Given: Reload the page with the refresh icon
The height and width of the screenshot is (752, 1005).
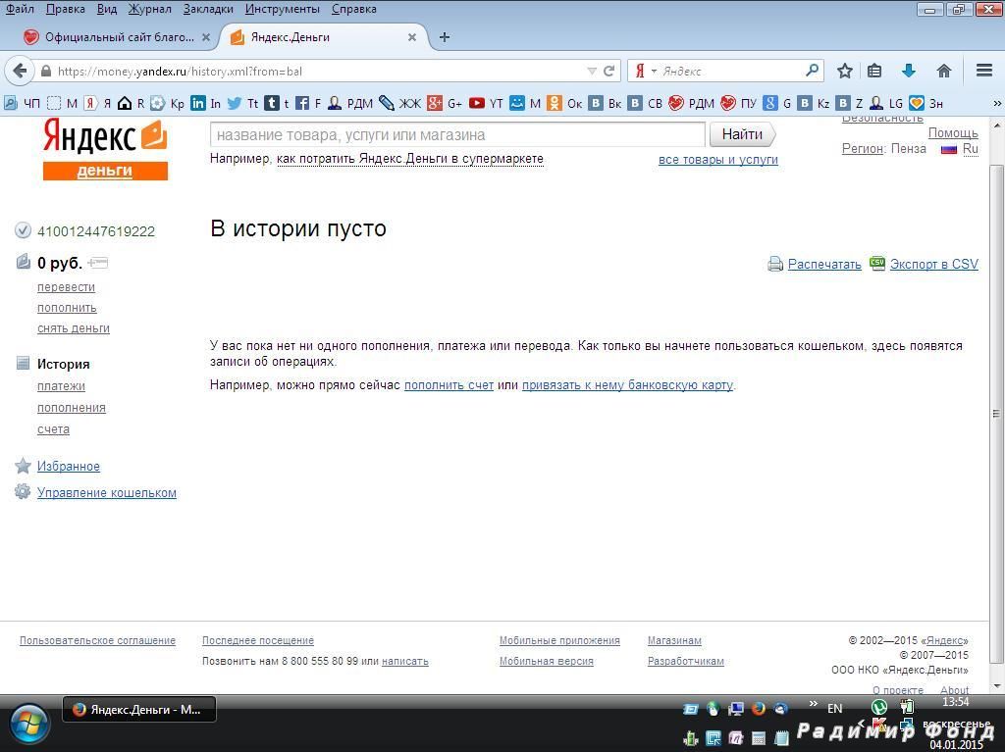Looking at the screenshot, I should click(609, 71).
